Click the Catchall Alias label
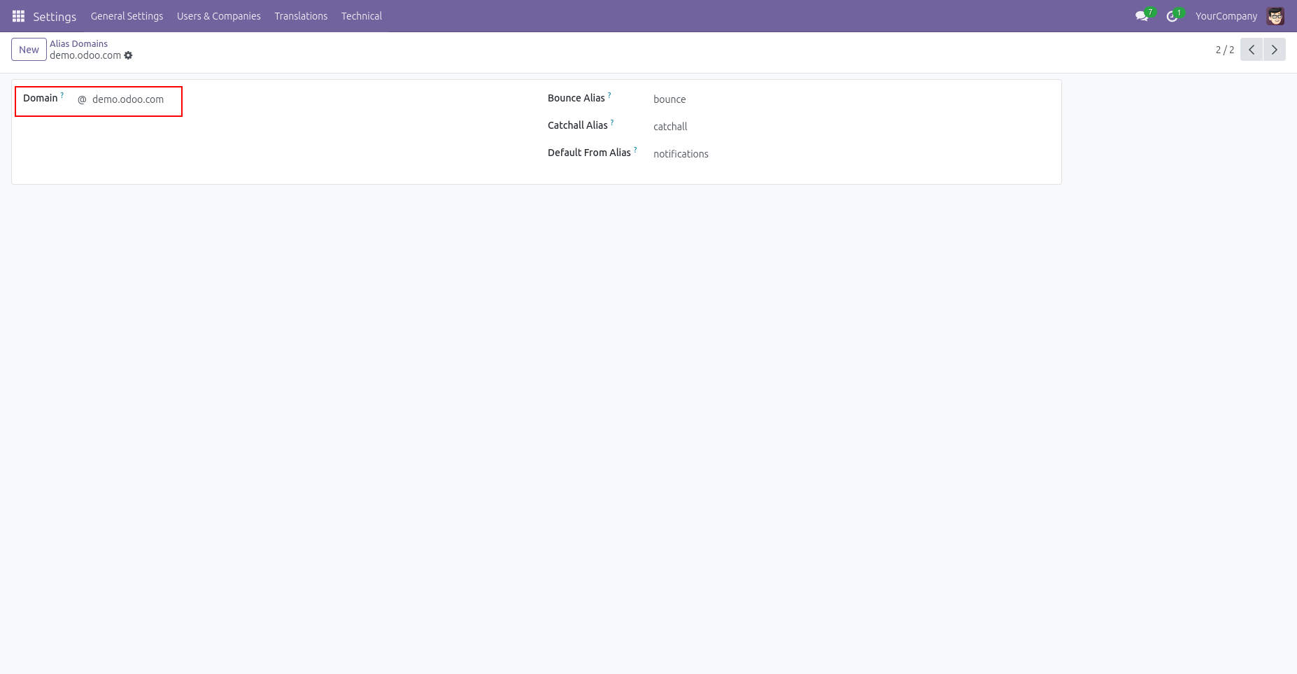This screenshot has height=674, width=1297. pos(577,125)
